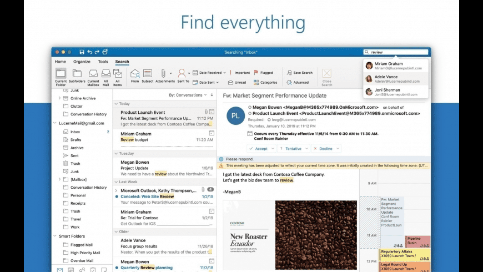Click the Save icon in title bar
Viewport: 483px width, 272px height.
coord(82,52)
